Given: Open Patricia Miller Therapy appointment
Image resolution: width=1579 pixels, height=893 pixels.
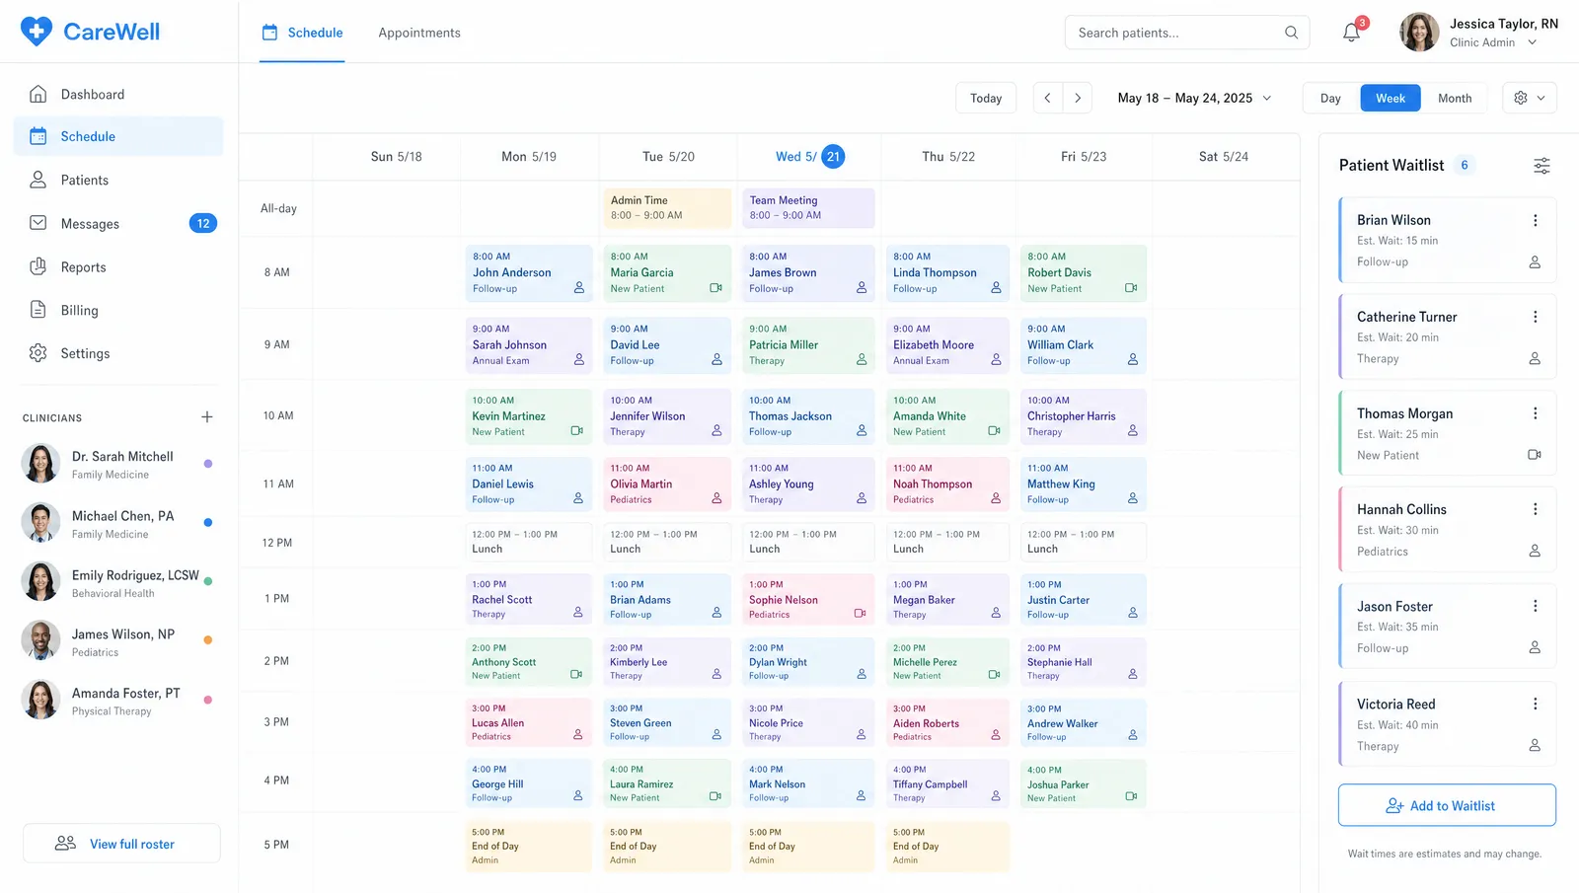Looking at the screenshot, I should tap(808, 344).
